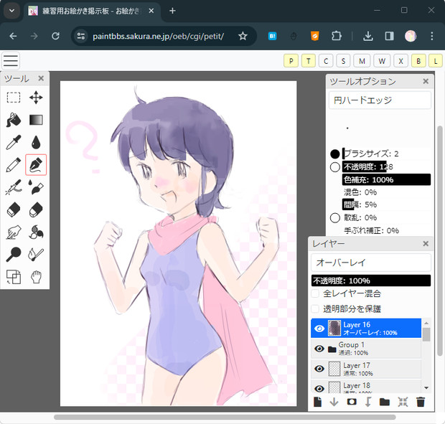
Task: Open the browser extensions puzzle icon
Action: coord(337,36)
